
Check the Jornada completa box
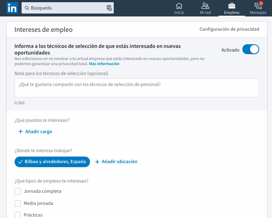(18, 191)
